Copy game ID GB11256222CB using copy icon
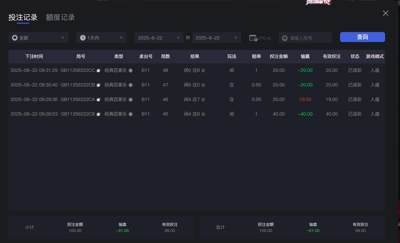 99,85
